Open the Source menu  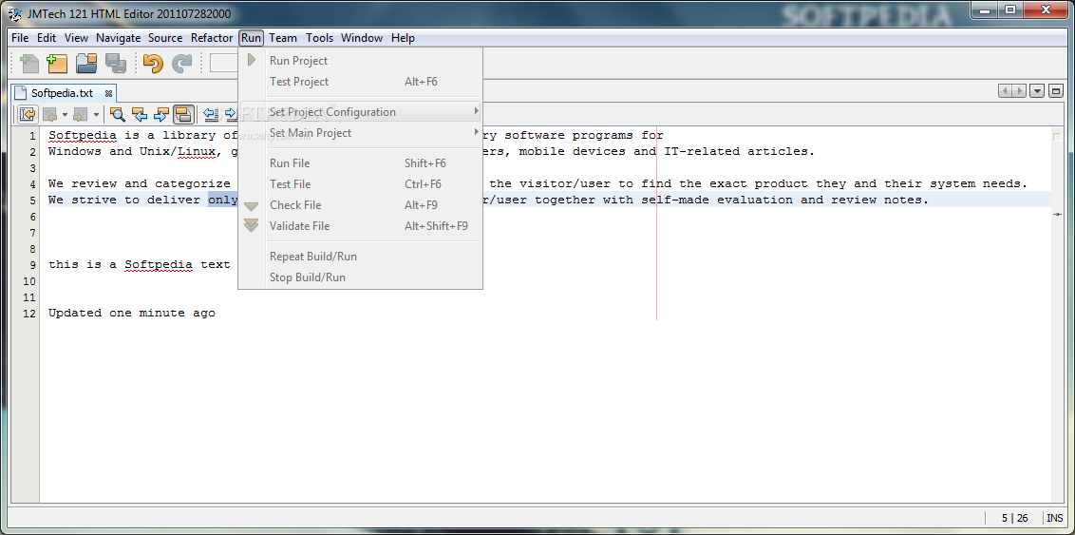pyautogui.click(x=165, y=38)
